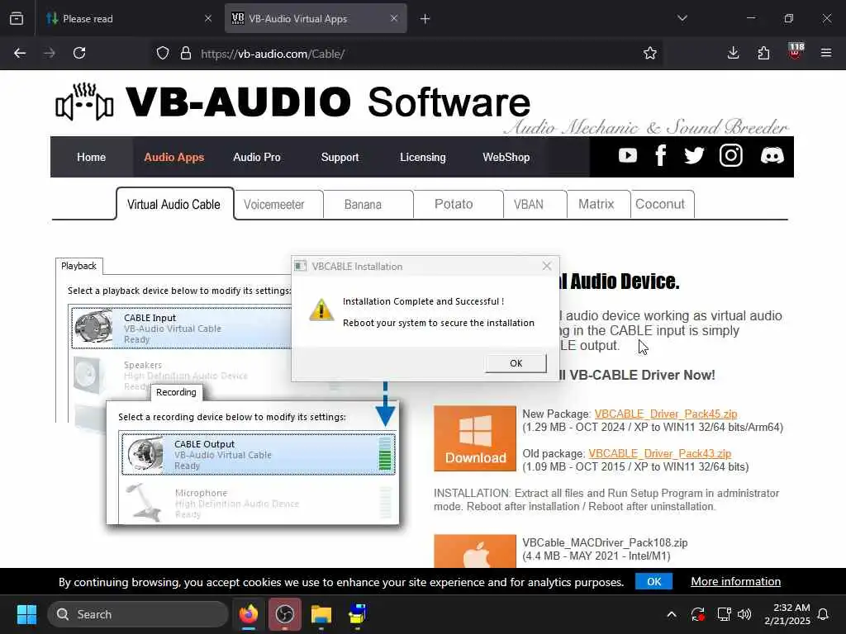Select the Matrix tab
The width and height of the screenshot is (846, 634).
598,205
